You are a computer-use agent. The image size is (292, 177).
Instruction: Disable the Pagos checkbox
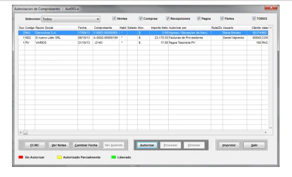199,18
